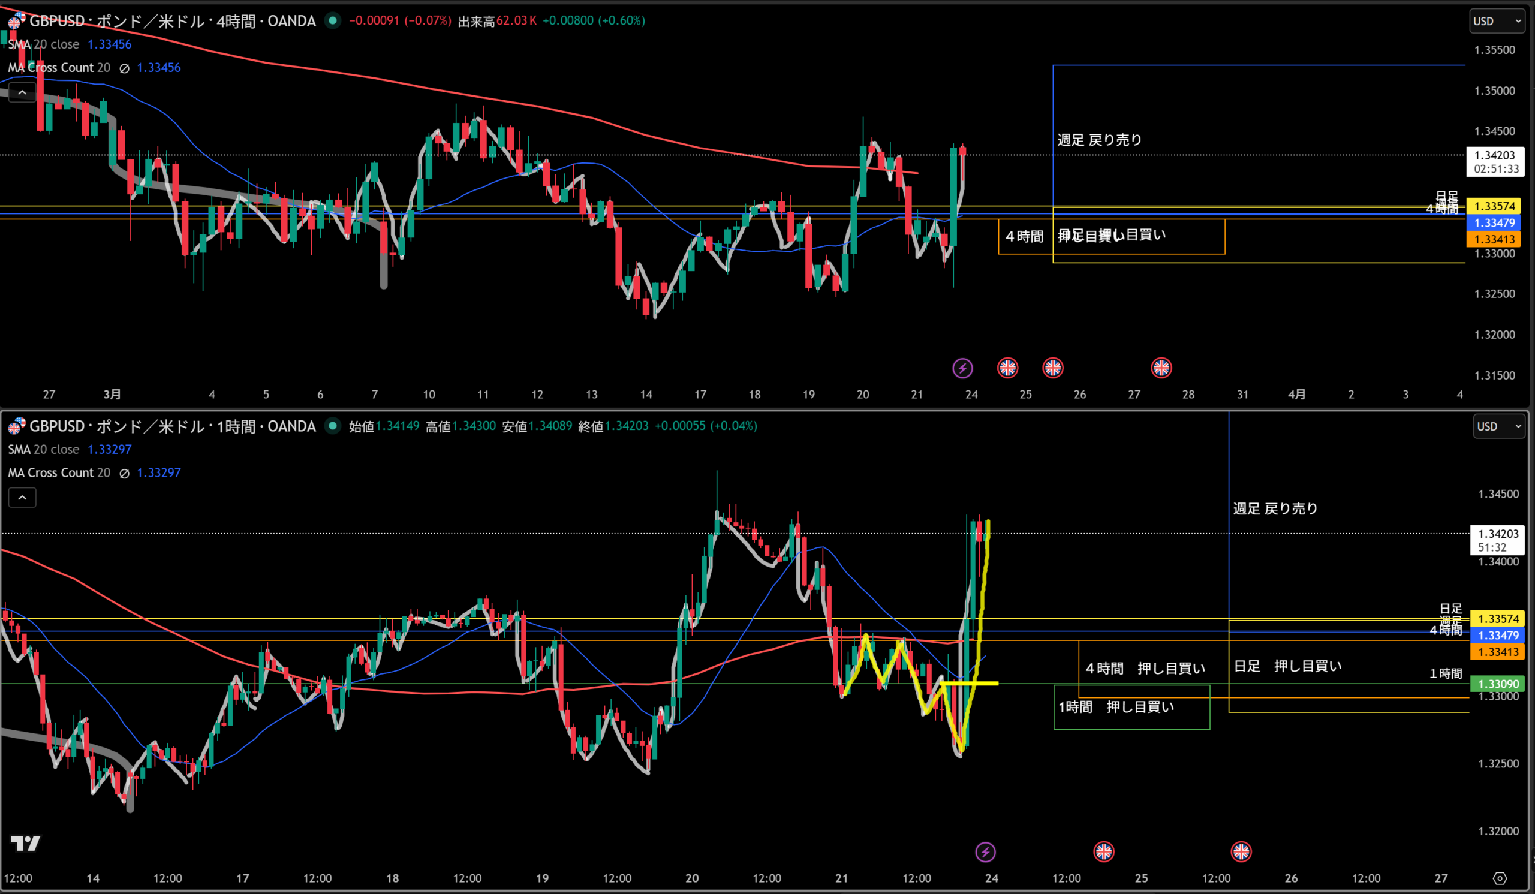
Task: Collapse indicator legend in bottom chart
Action: coord(22,498)
